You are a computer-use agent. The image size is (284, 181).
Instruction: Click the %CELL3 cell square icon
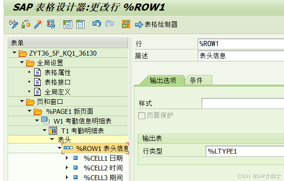click(75, 177)
